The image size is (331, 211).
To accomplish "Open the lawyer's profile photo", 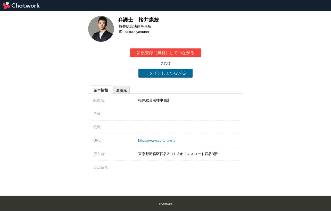I will point(101,29).
